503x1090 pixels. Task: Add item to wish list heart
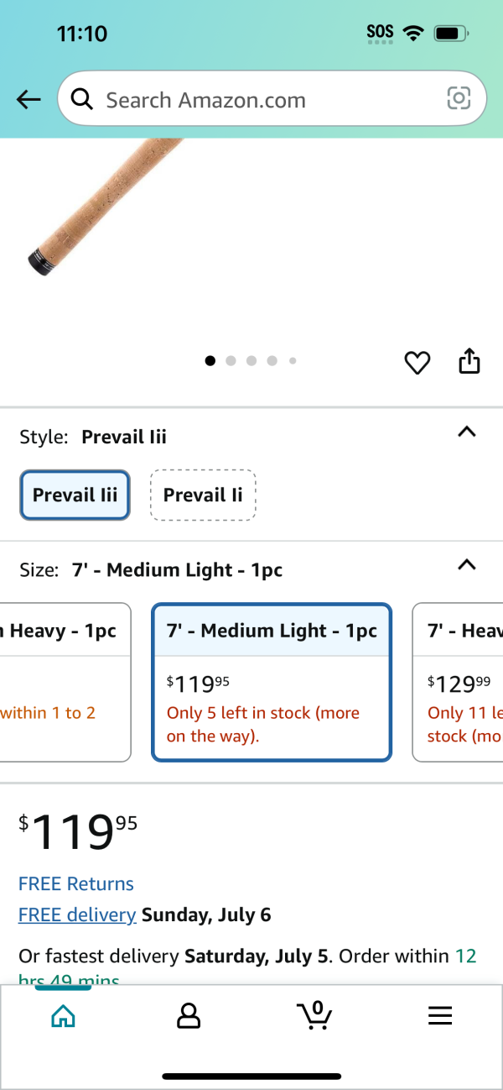pyautogui.click(x=417, y=363)
